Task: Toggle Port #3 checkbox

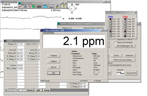Action: [x=110, y=24]
